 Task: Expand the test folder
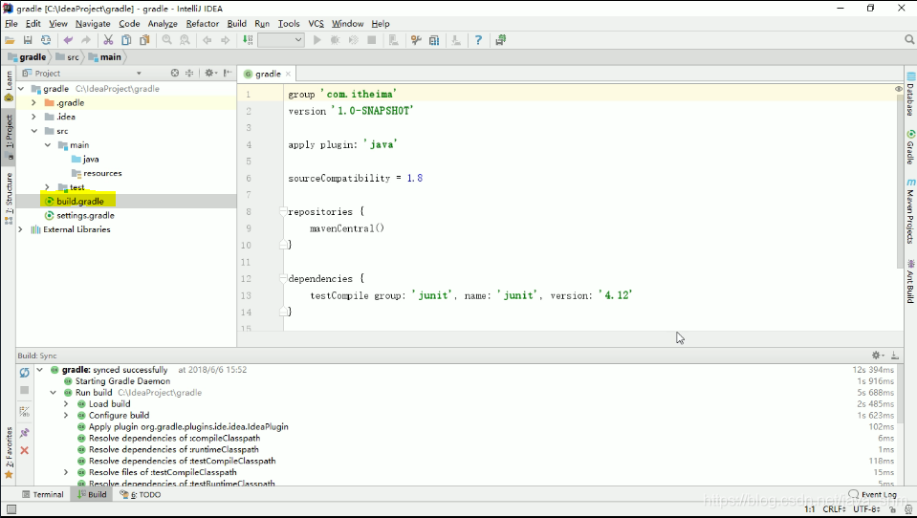[48, 187]
